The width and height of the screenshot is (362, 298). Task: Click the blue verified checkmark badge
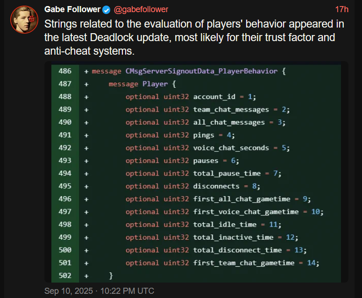(106, 10)
